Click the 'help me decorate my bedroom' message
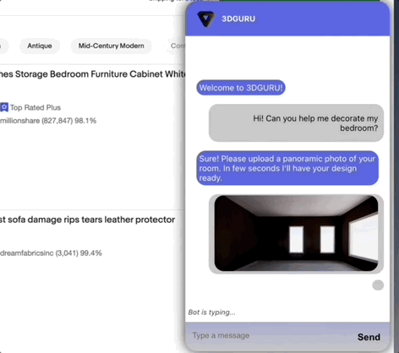Screen dimensions: 399x353 pyautogui.click(x=296, y=123)
